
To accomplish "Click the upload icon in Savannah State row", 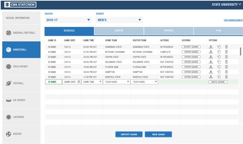I will [x=211, y=47].
